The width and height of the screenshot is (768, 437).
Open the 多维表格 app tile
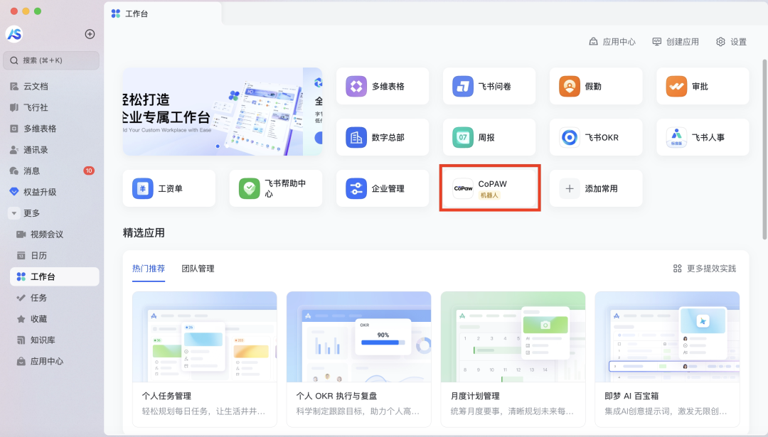click(383, 87)
